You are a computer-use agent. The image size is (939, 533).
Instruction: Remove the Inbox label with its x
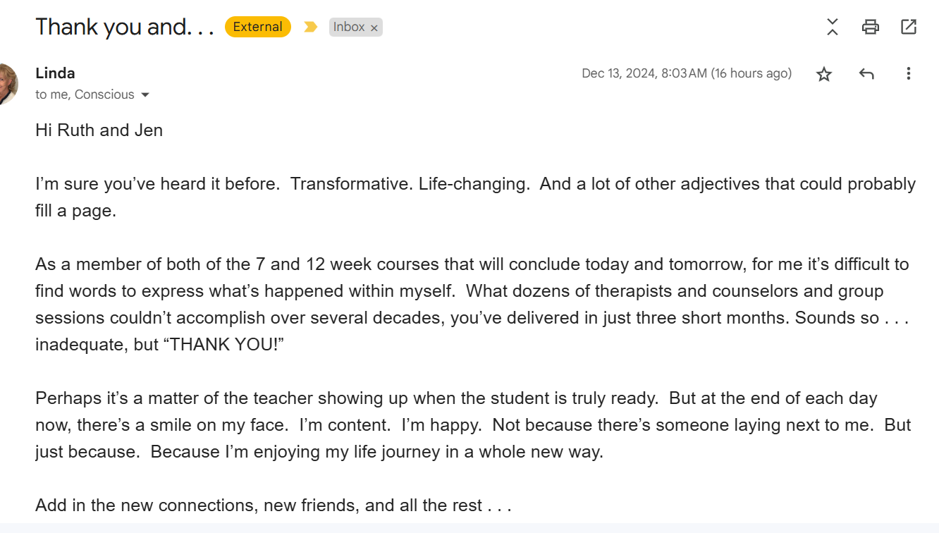click(x=374, y=27)
